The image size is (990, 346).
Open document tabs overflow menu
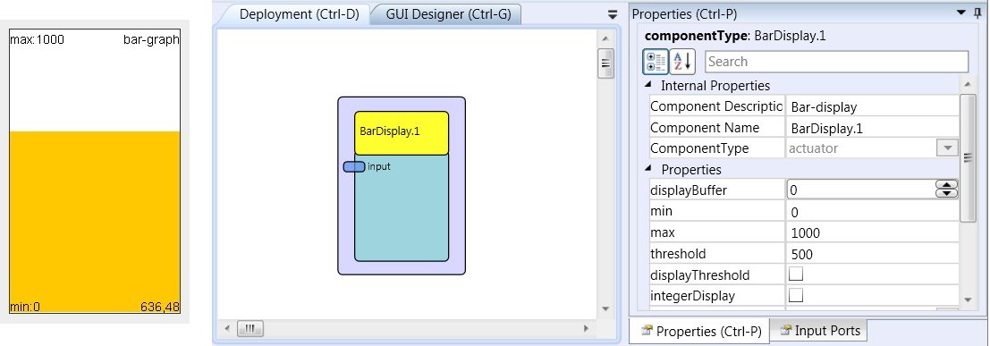[612, 14]
